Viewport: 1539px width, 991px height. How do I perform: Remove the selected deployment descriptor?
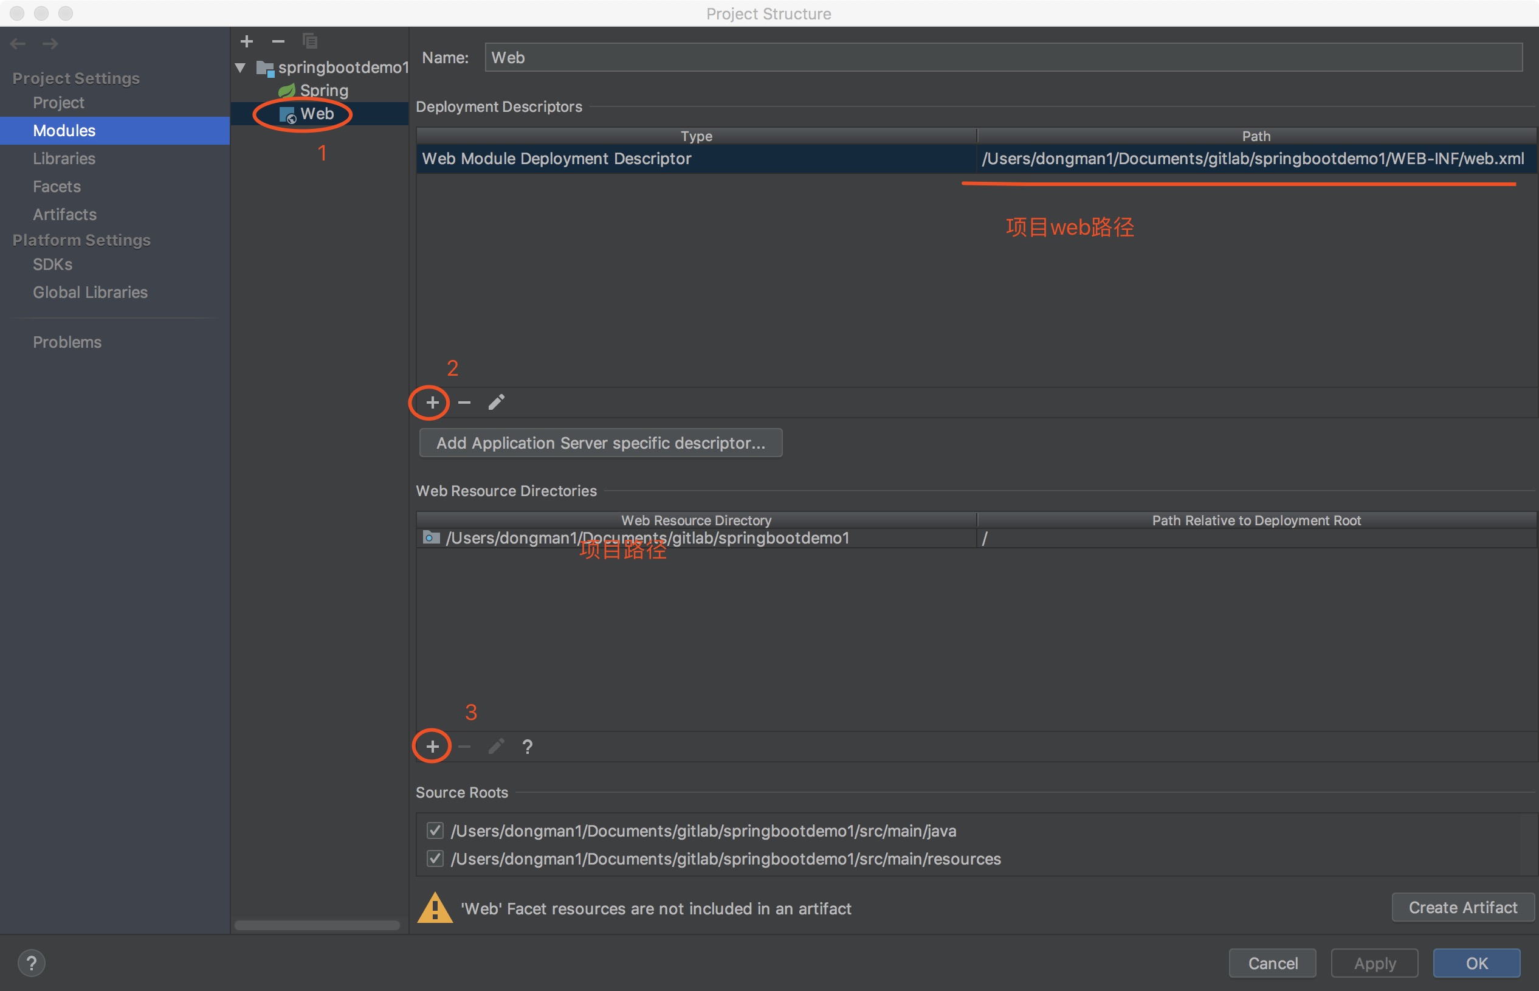click(x=464, y=403)
